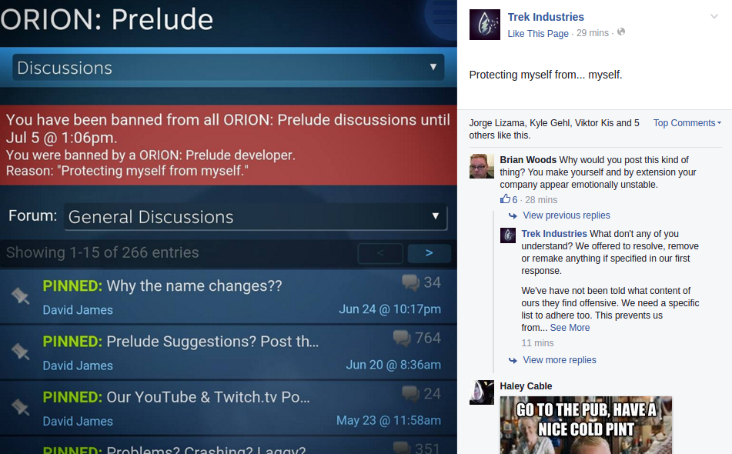Open the Trek Industries page avatar in post header
Viewport: 732px width, 454px height.
485,25
